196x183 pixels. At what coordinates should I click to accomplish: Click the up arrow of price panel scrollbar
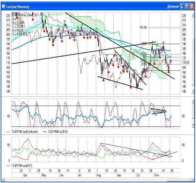coord(193,15)
